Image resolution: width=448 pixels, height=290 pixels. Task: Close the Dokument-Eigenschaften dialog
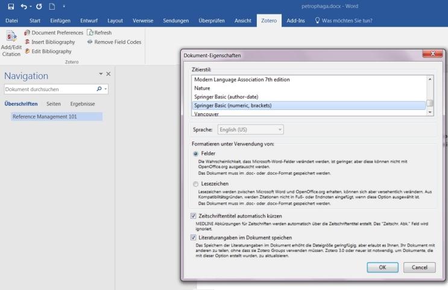click(432, 54)
